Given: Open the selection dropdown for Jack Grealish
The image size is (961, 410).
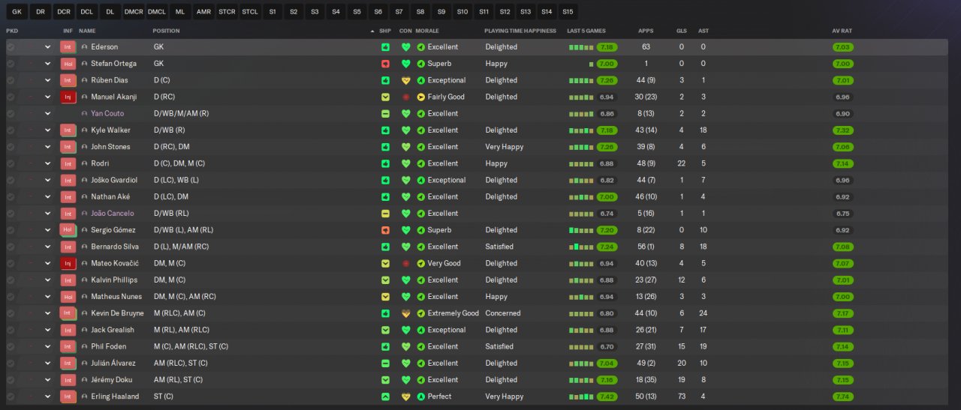Looking at the screenshot, I should [x=47, y=330].
